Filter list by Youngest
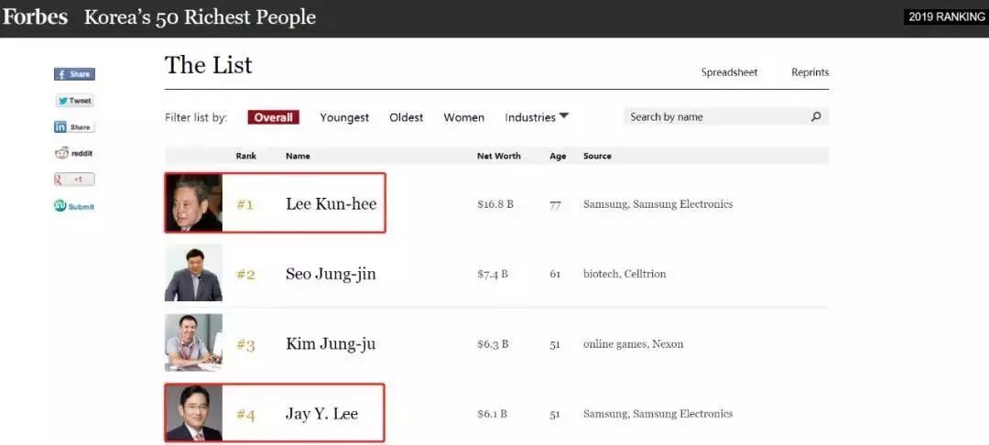The height and width of the screenshot is (445, 989). pyautogui.click(x=344, y=118)
